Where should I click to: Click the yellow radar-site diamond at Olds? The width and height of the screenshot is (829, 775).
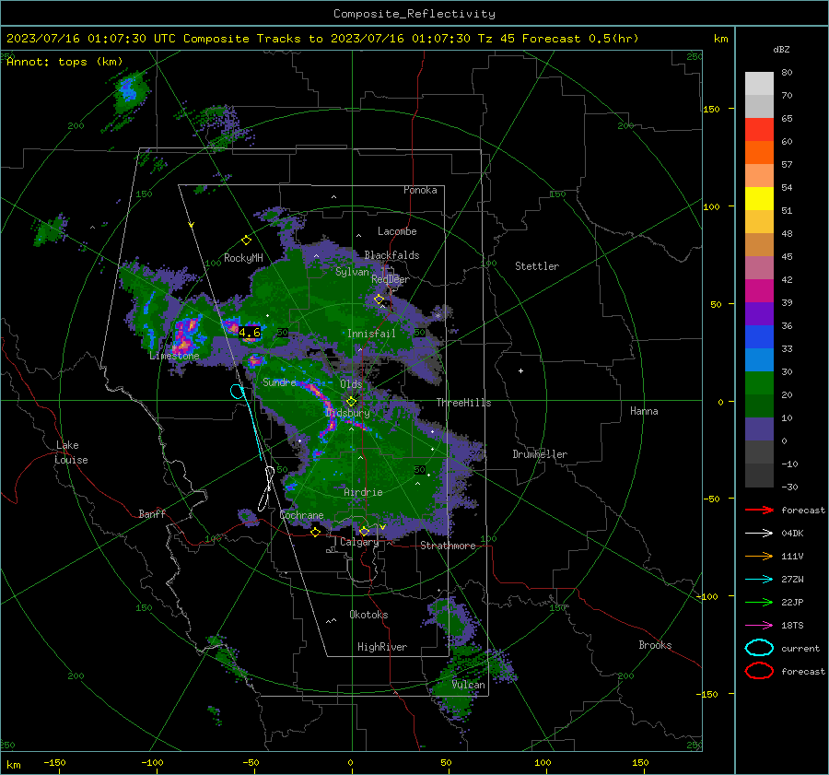(351, 402)
